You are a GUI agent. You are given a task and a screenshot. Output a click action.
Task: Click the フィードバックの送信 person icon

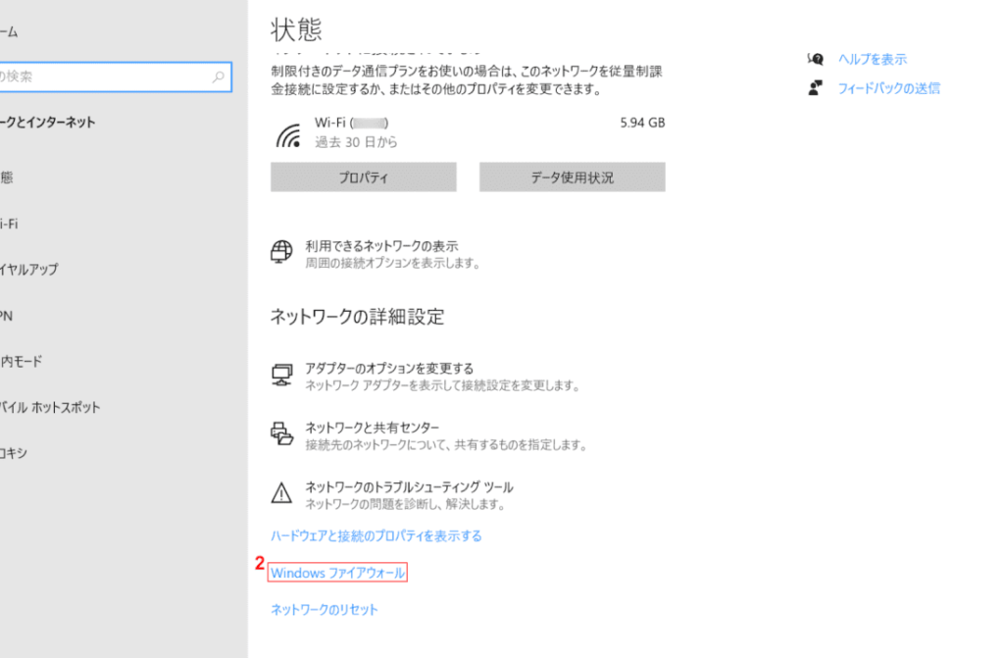tap(815, 88)
